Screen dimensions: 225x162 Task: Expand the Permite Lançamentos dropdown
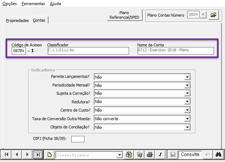187,77
